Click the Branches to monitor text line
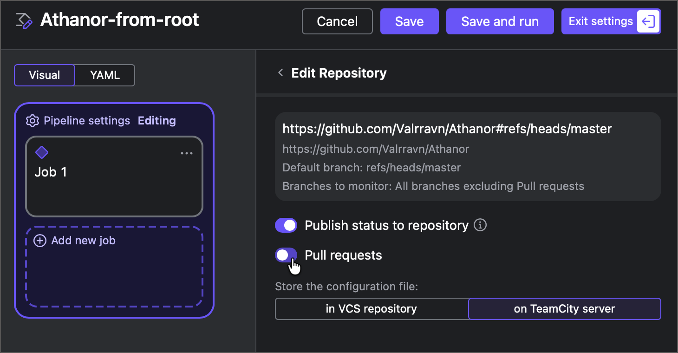This screenshot has width=678, height=353. (433, 186)
